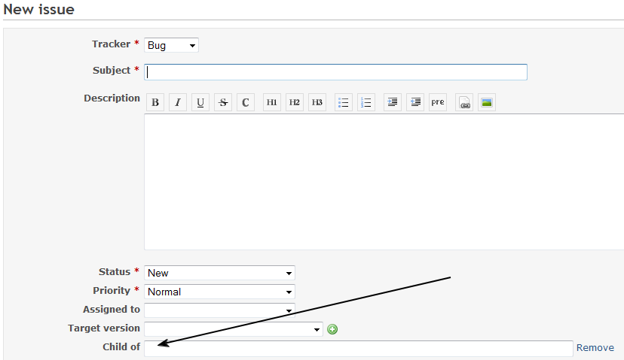Insert an unordered bullet list
The width and height of the screenshot is (624, 360).
point(344,102)
